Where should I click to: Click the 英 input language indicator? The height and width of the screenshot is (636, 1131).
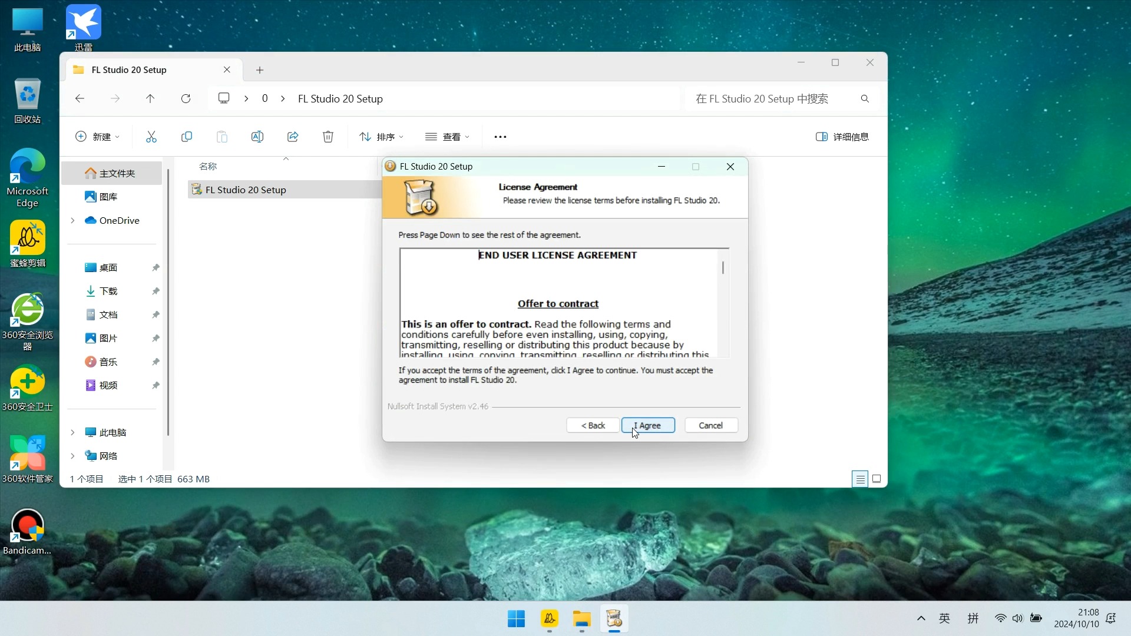pos(945,618)
